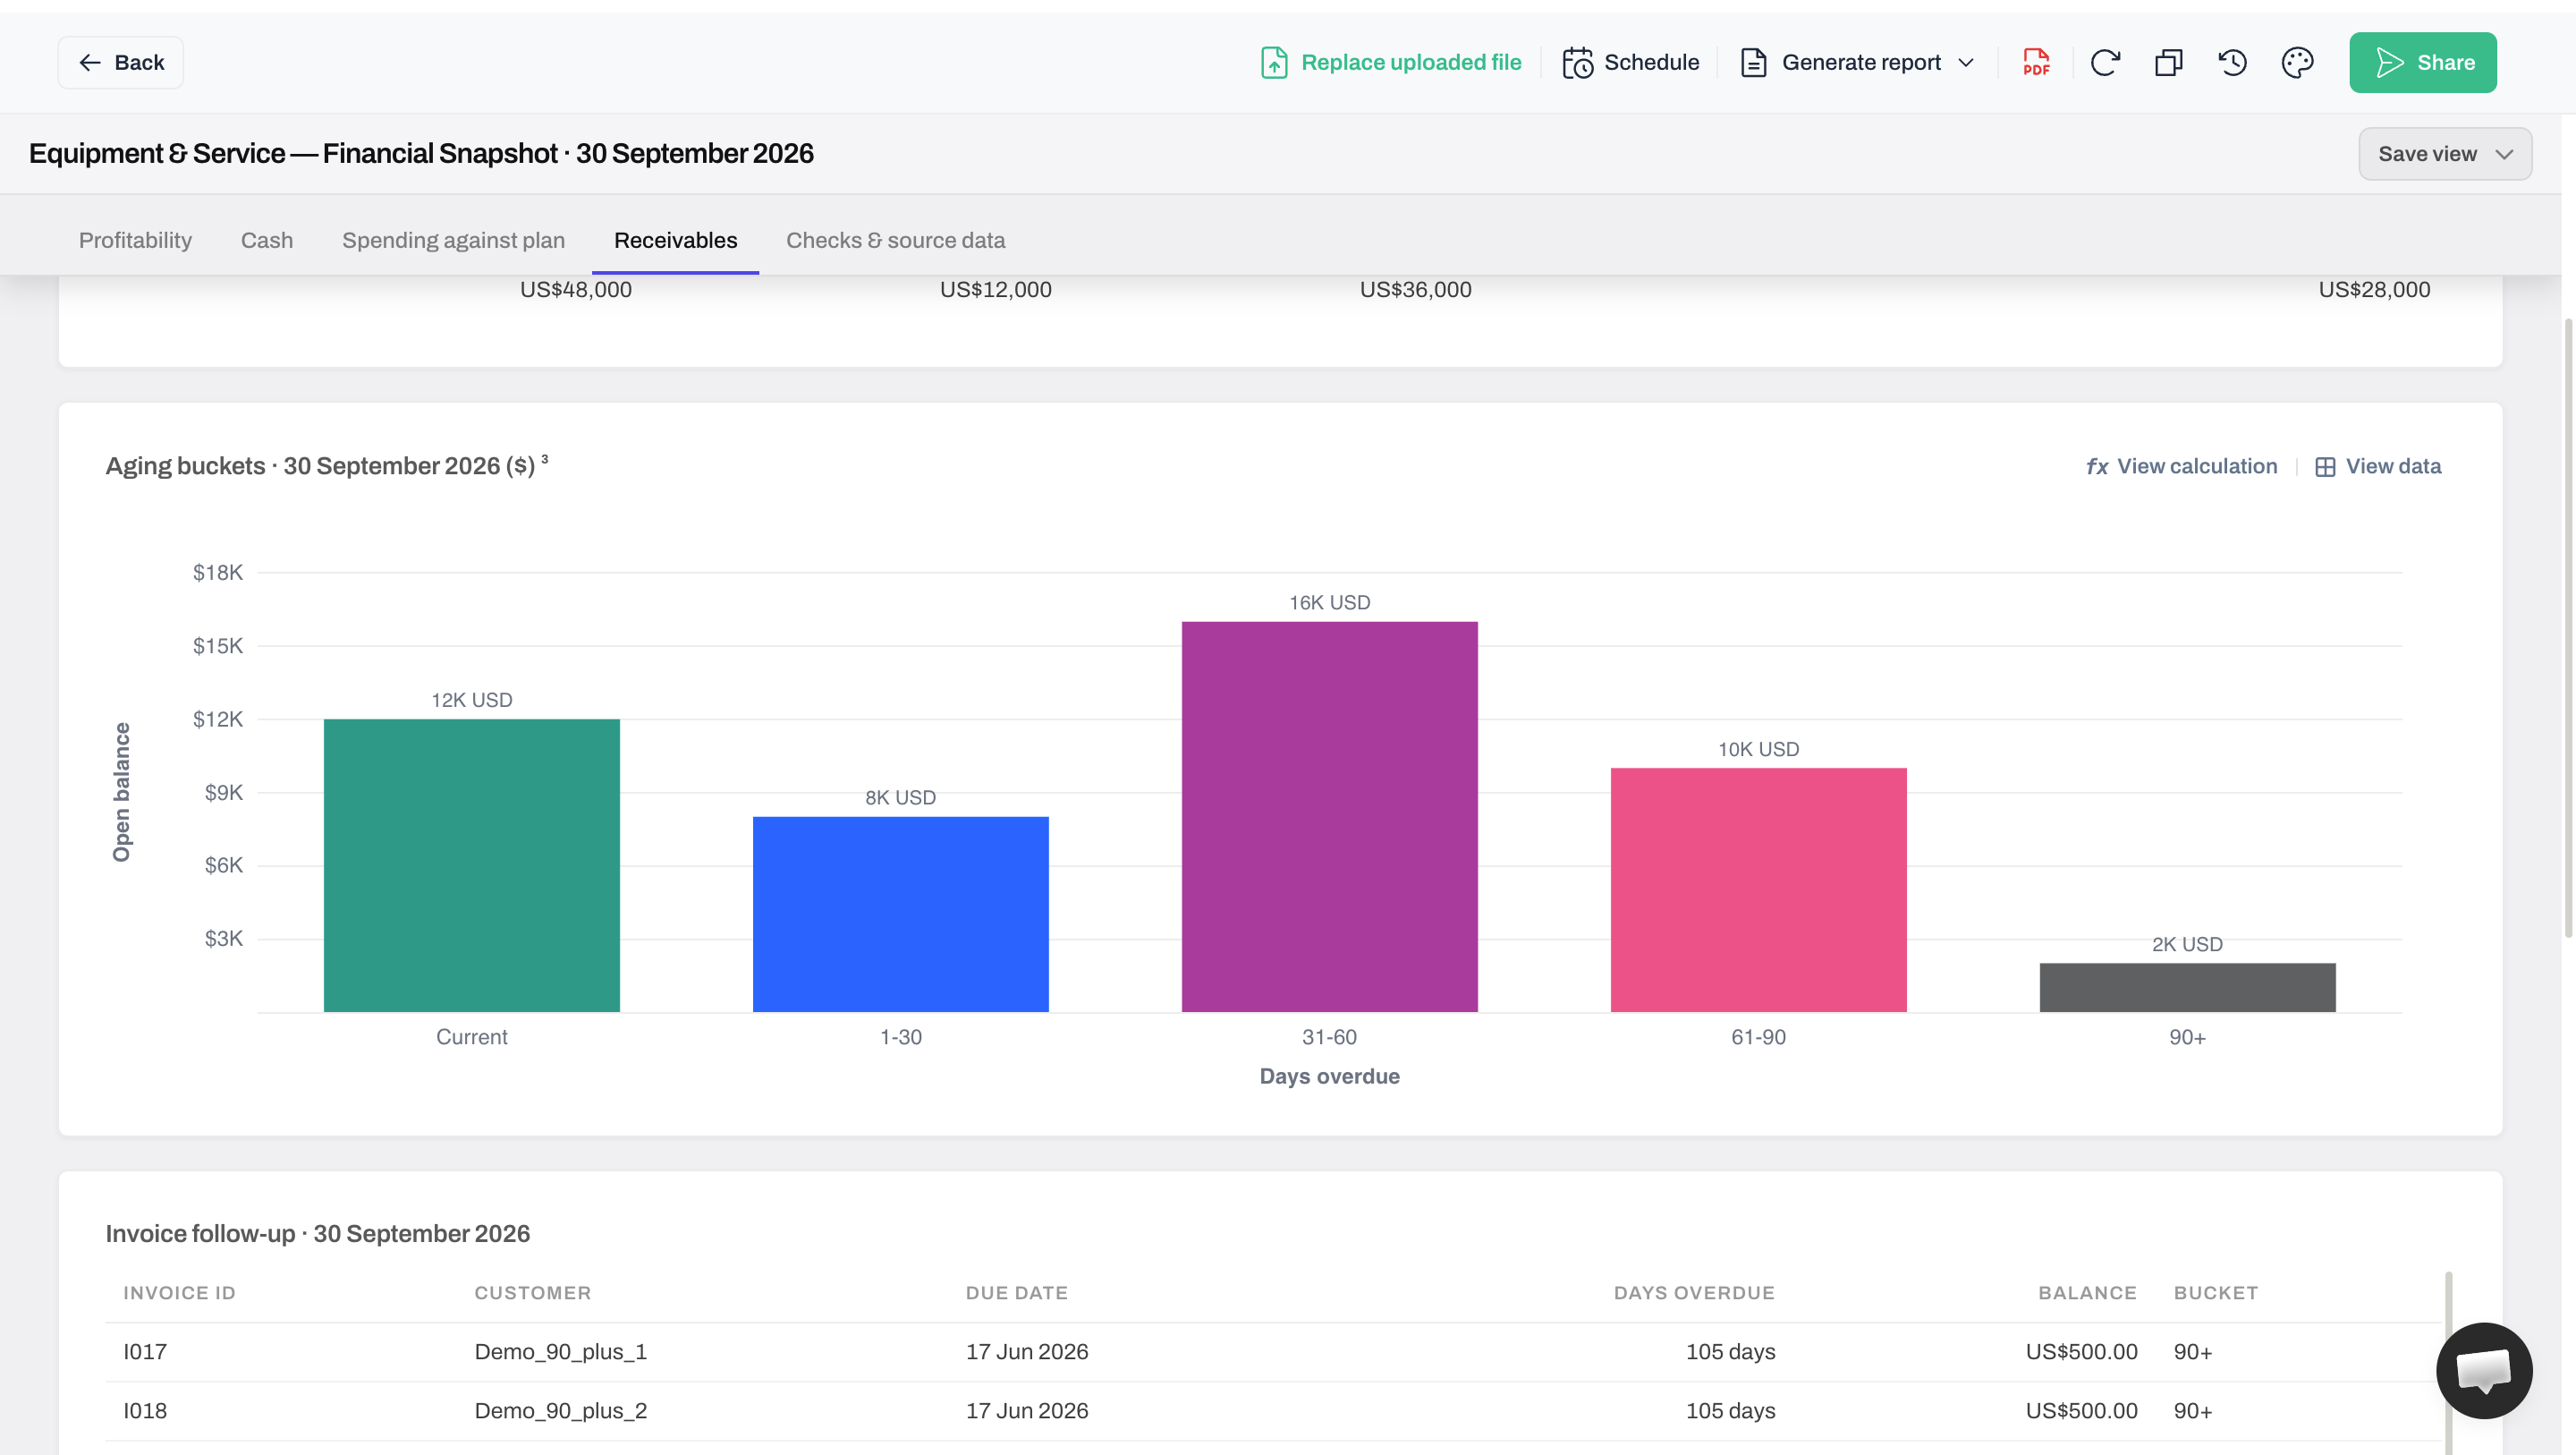Open the Save view dropdown
Screen dimensions: 2576x1455
tap(2444, 154)
